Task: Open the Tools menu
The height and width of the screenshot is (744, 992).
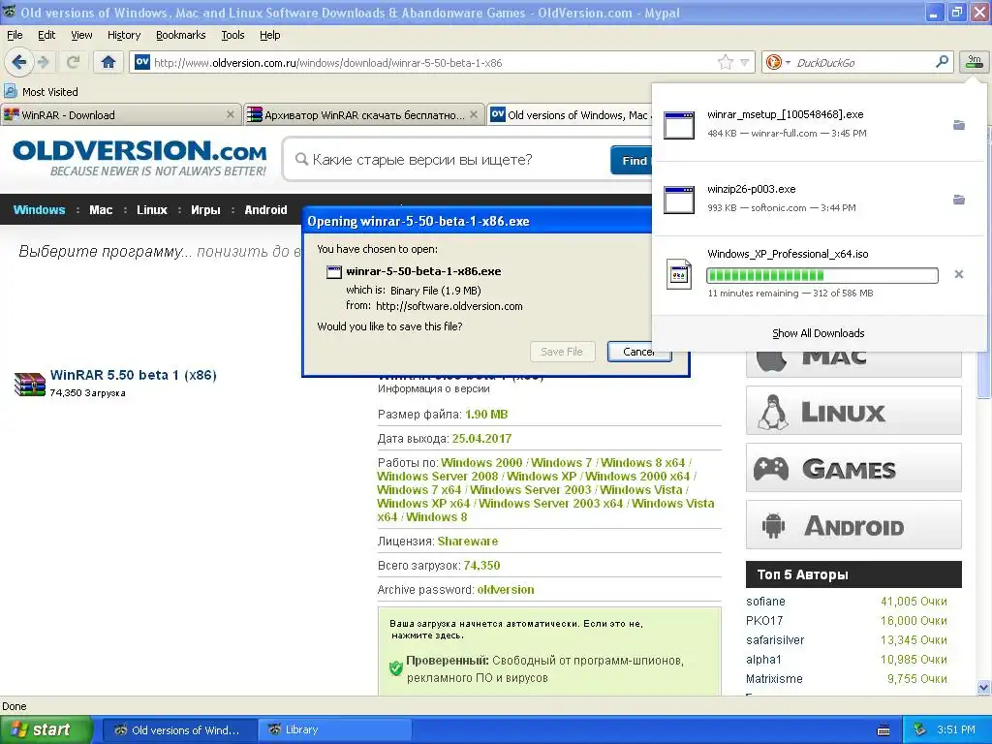Action: point(232,35)
